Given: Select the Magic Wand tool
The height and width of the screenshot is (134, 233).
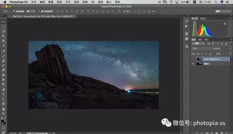Looking at the screenshot, I should tap(3, 36).
